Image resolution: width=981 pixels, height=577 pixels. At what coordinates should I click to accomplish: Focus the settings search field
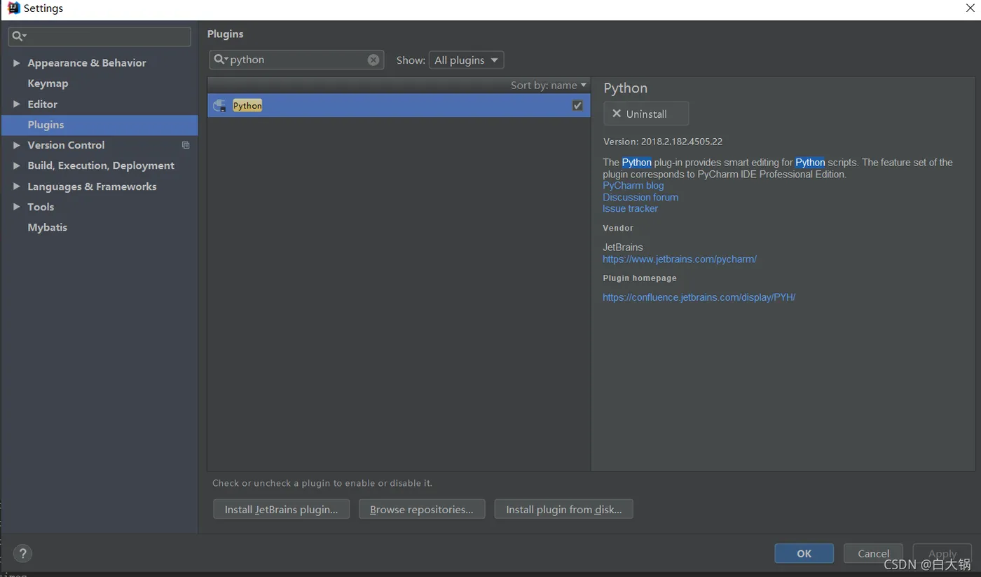coord(100,36)
